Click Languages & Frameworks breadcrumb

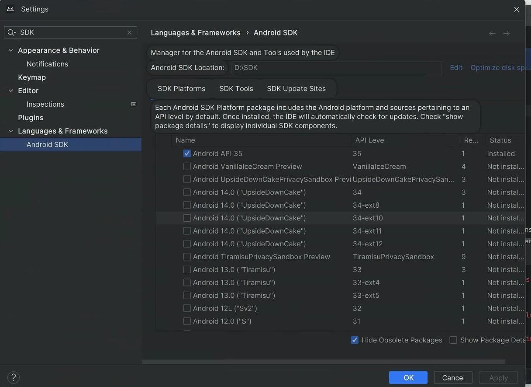(x=196, y=33)
